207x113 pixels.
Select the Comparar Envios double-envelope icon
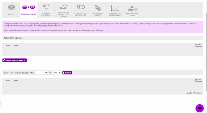pyautogui.click(x=29, y=7)
